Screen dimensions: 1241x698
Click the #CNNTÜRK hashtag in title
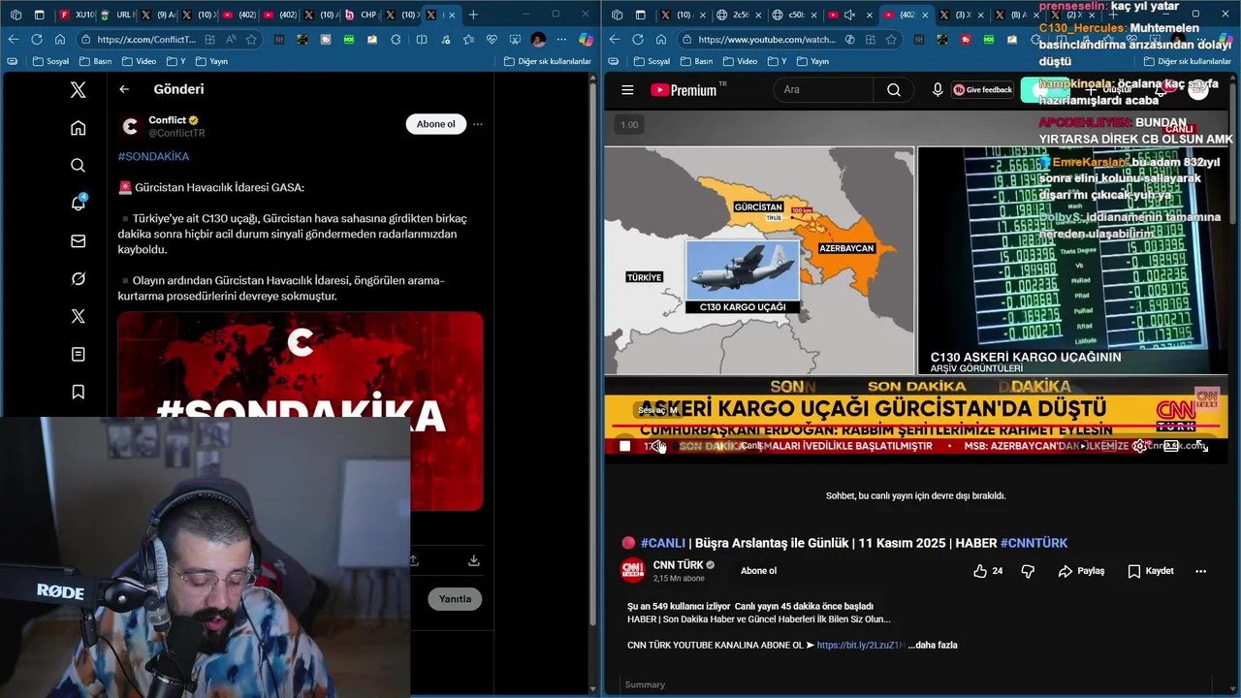pyautogui.click(x=1034, y=543)
